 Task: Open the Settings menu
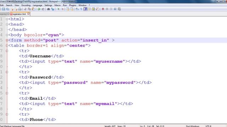point(48,5)
